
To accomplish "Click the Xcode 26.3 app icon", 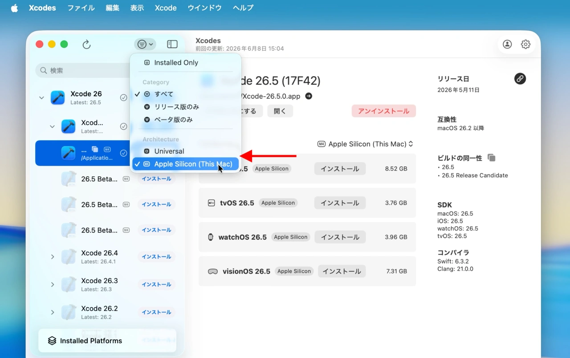I will (69, 284).
